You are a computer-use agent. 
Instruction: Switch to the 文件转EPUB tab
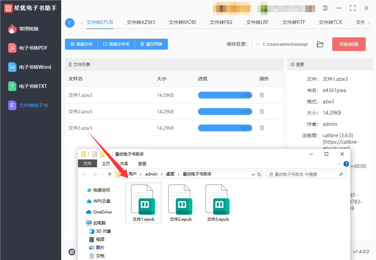100,22
